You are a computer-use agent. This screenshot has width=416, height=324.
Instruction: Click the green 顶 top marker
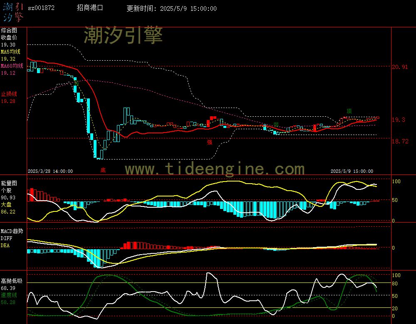click(x=349, y=111)
